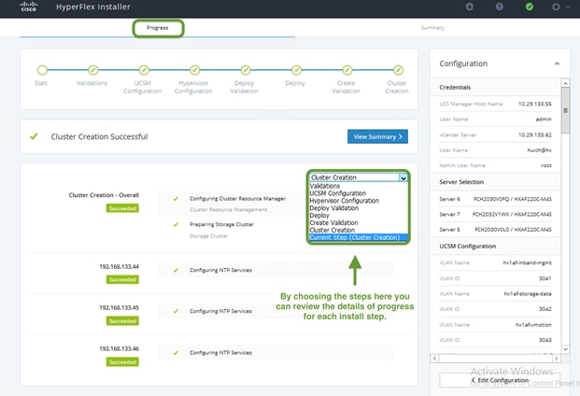Click the horizontal scroll left arrow
Image resolution: width=580 pixels, height=396 pixels.
click(434, 359)
